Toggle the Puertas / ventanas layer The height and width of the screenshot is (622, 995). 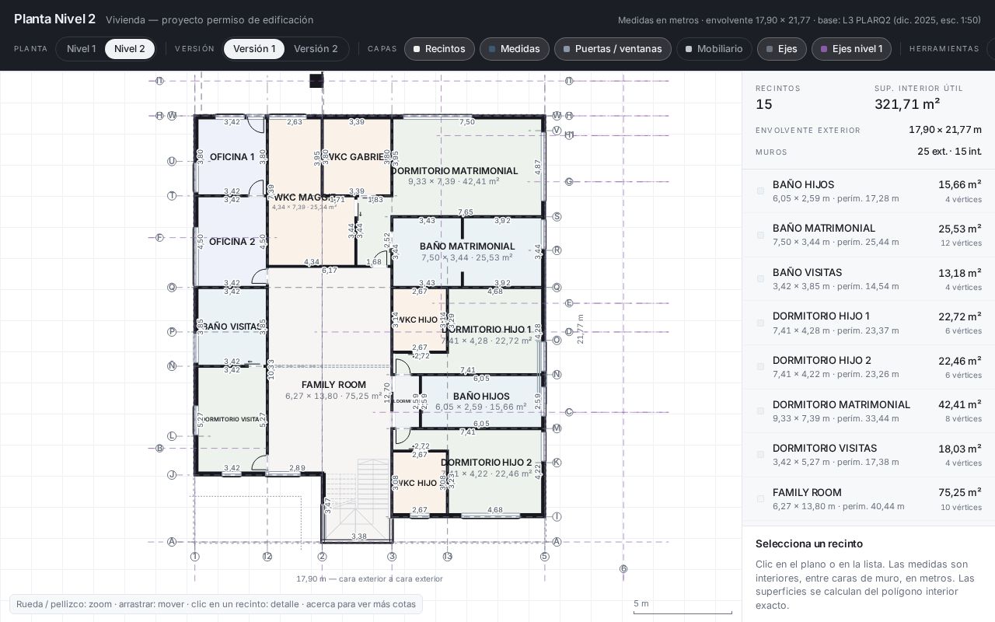point(613,49)
